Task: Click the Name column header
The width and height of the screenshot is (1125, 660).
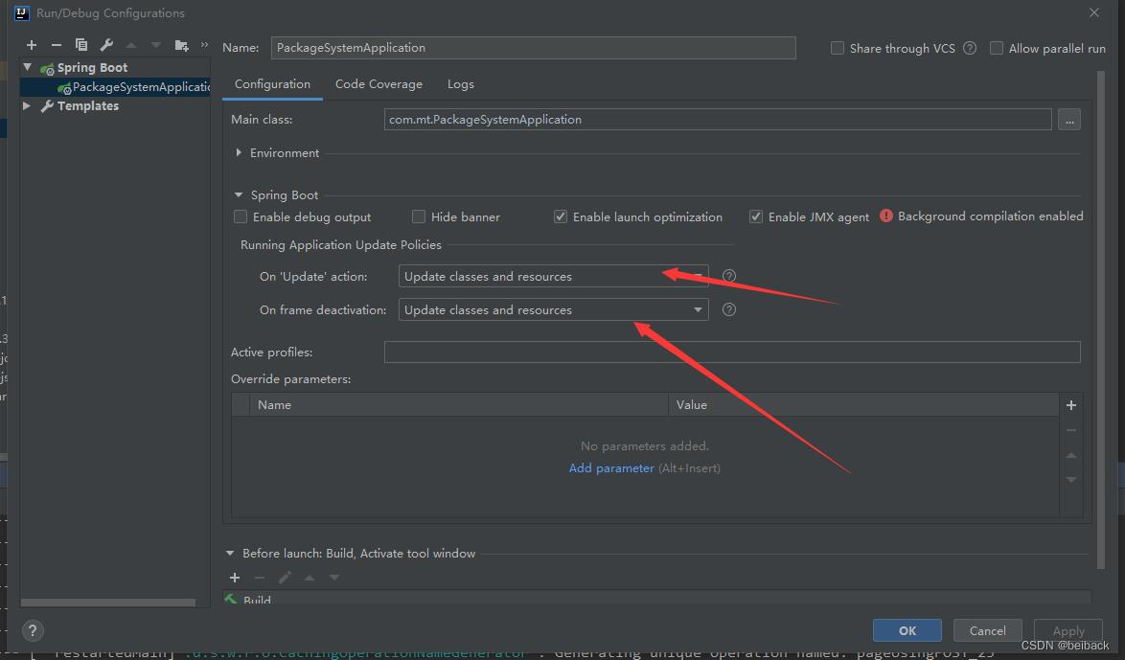Action: tap(459, 404)
